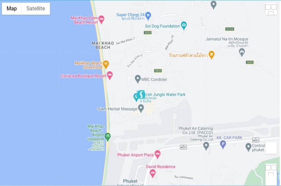The image size is (281, 186).
Task: Open KK. CAR PARK parking marker
Action: (x=223, y=144)
